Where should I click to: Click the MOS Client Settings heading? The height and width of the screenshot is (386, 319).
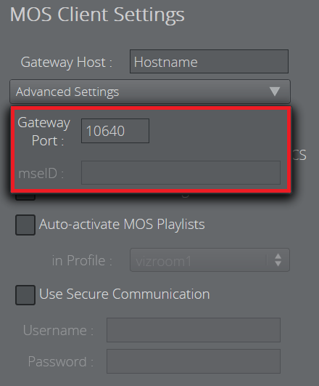[x=97, y=15]
